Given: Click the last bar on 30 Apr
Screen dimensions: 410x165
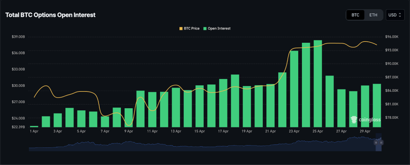Looking at the screenshot, I should (377, 105).
